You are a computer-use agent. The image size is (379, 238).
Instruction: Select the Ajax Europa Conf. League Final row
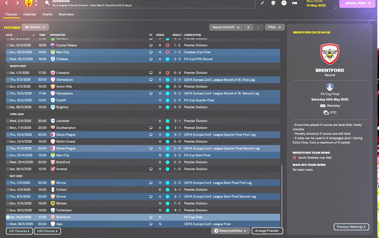tap(143, 224)
